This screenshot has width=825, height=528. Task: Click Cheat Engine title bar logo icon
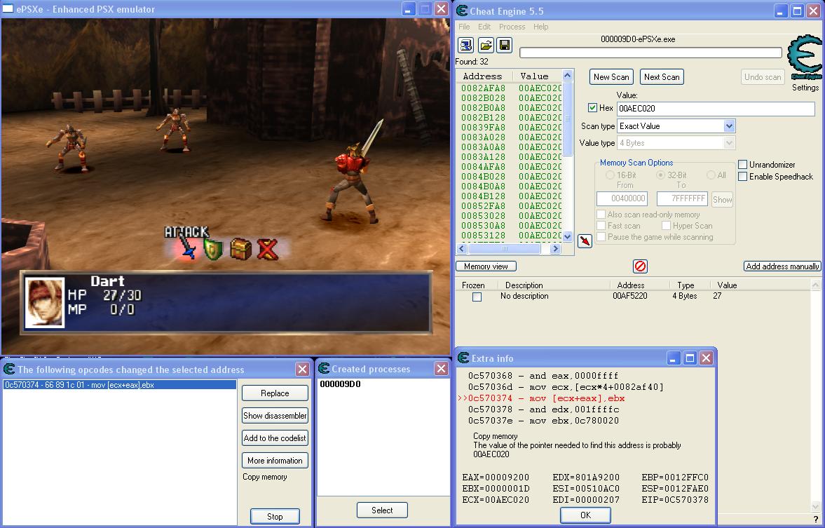point(461,11)
